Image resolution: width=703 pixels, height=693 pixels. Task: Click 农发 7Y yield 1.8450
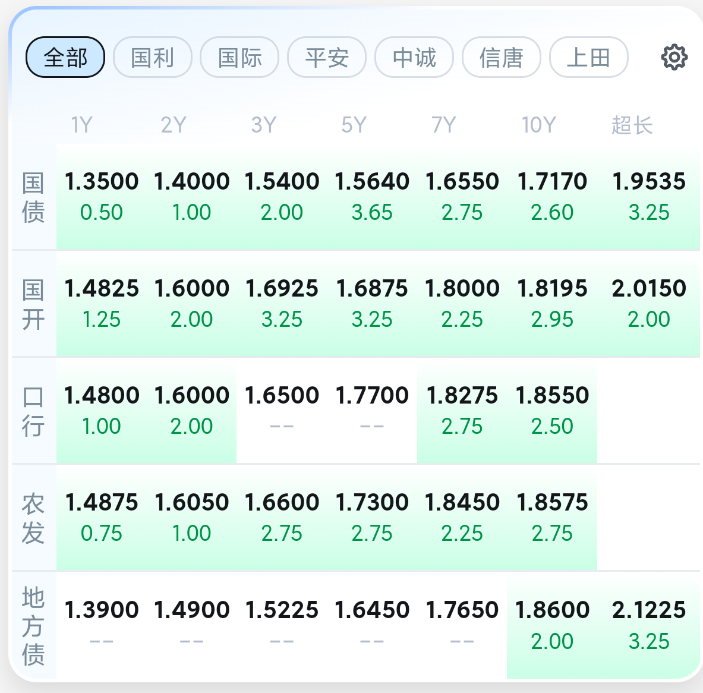coord(462,502)
